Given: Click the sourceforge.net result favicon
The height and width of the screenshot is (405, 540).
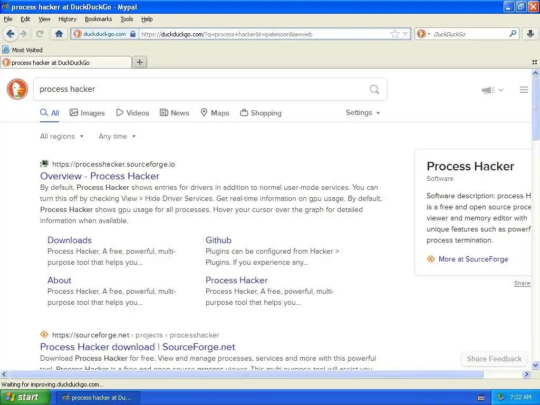Looking at the screenshot, I should [44, 334].
